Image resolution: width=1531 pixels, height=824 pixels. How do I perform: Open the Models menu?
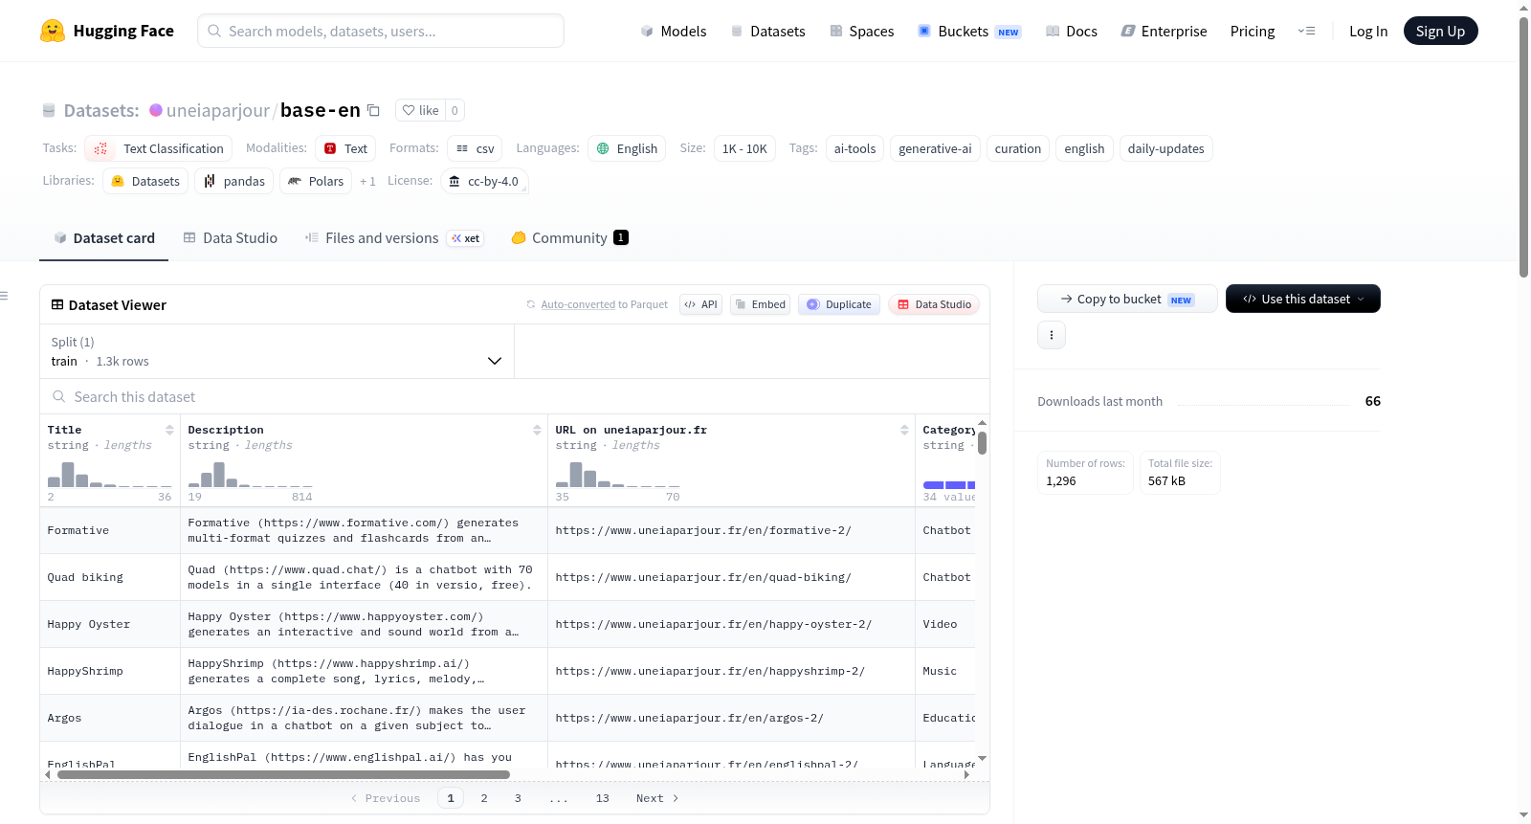674,31
